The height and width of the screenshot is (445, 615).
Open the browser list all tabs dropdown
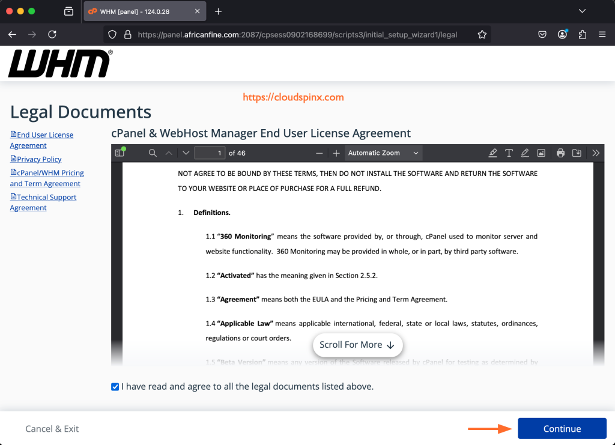pos(581,11)
